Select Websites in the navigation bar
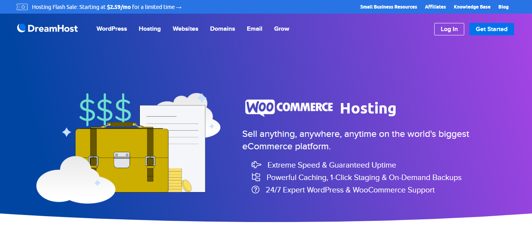 185,29
